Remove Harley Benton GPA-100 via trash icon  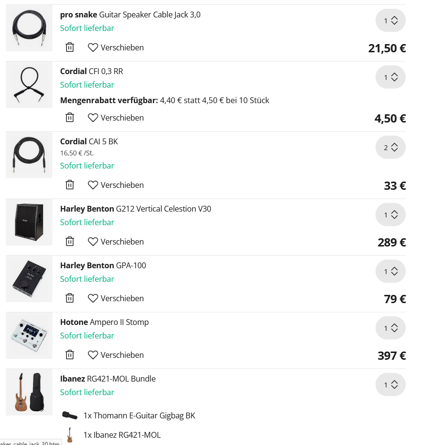(x=70, y=298)
